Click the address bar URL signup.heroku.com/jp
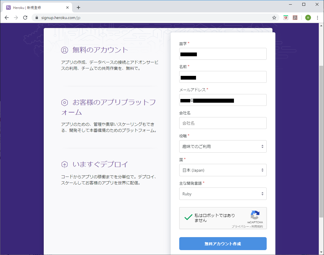This screenshot has width=324, height=255. coord(61,18)
